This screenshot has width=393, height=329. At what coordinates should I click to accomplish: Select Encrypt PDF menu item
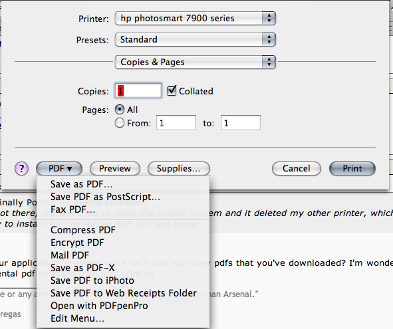click(123, 243)
